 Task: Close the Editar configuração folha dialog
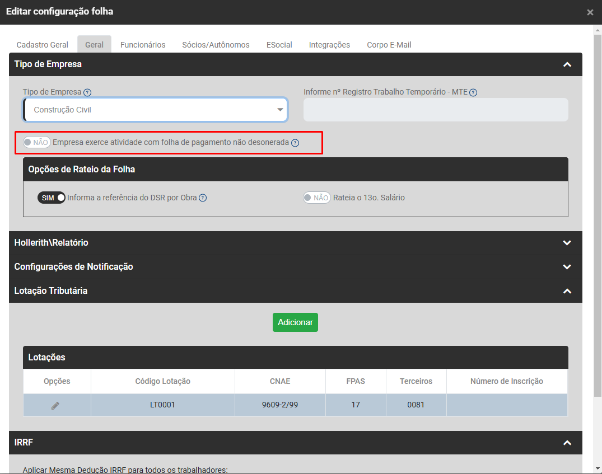coord(590,12)
